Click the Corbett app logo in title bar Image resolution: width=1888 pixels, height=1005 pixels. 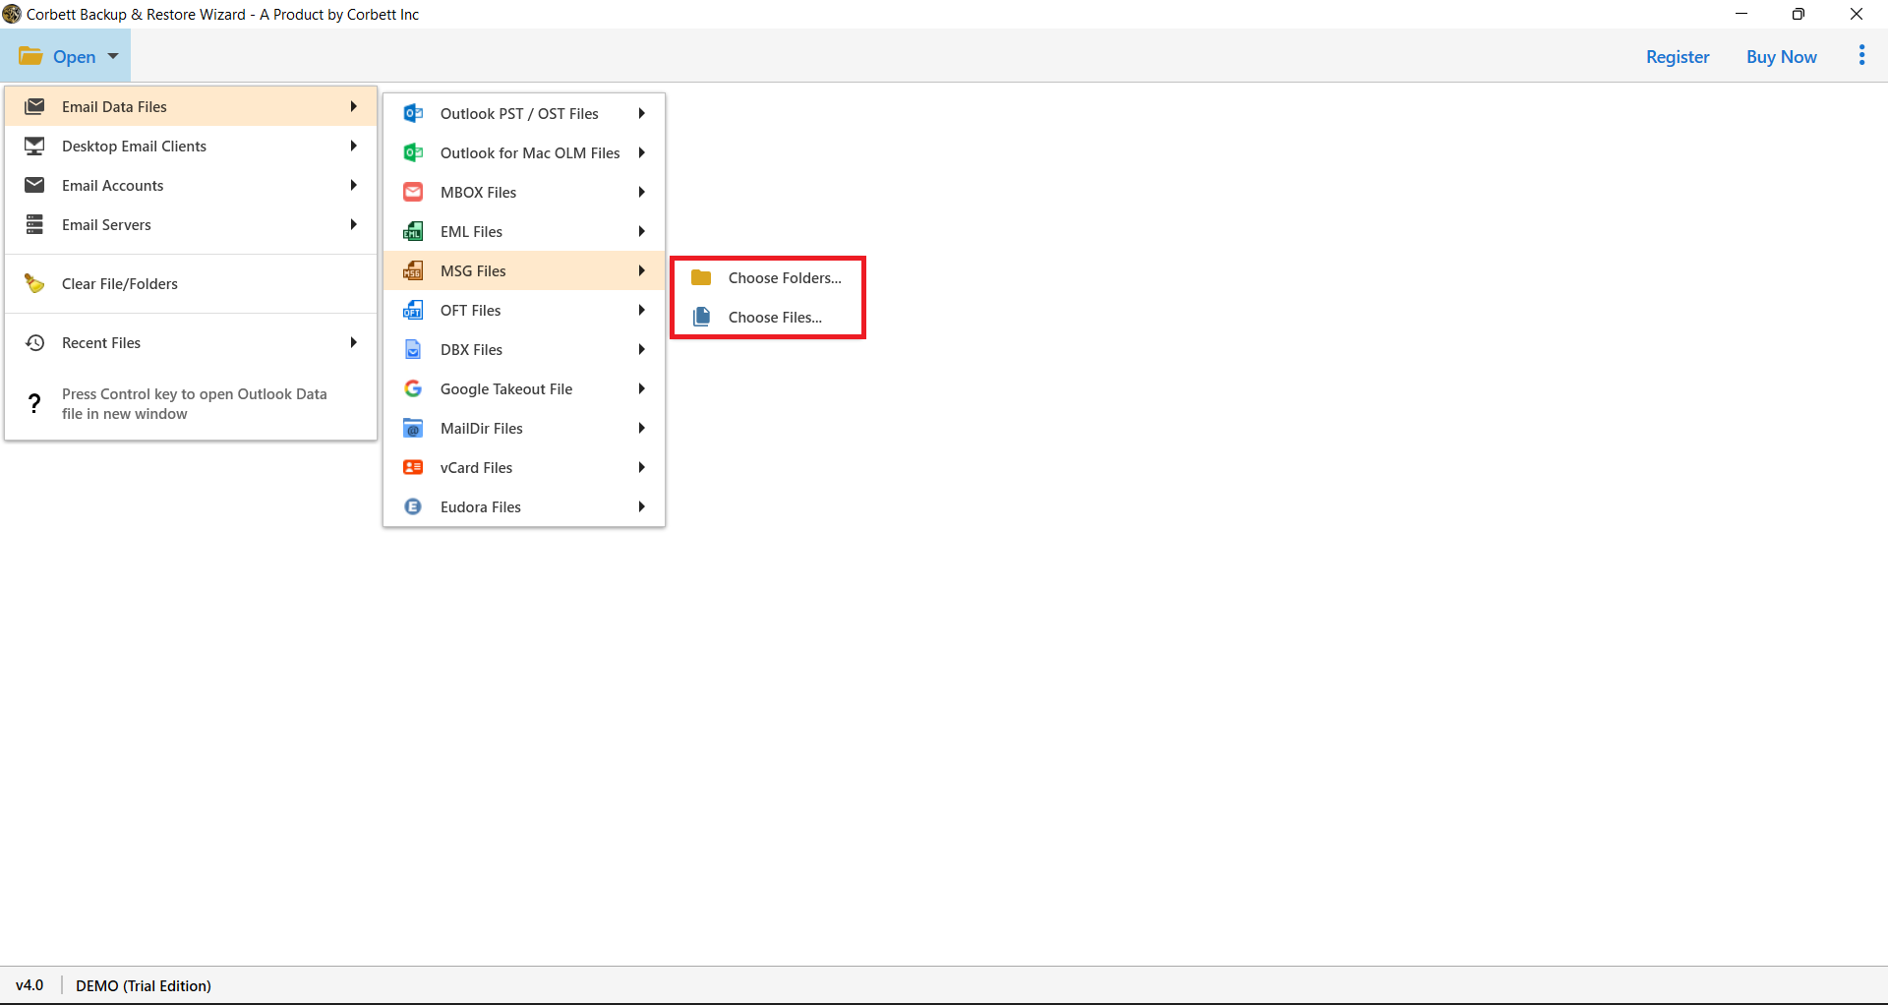(12, 14)
